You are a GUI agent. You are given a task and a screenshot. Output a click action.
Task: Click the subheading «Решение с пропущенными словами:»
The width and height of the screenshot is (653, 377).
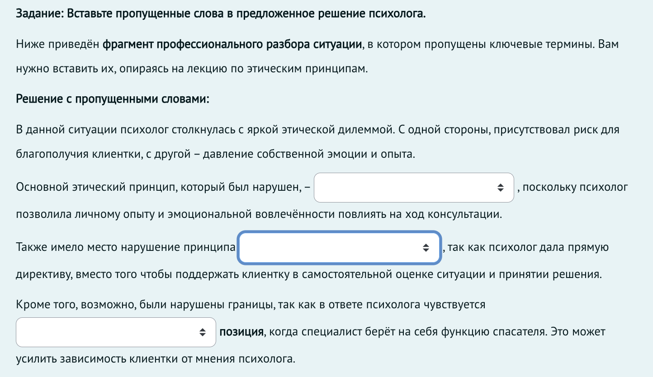click(x=113, y=99)
